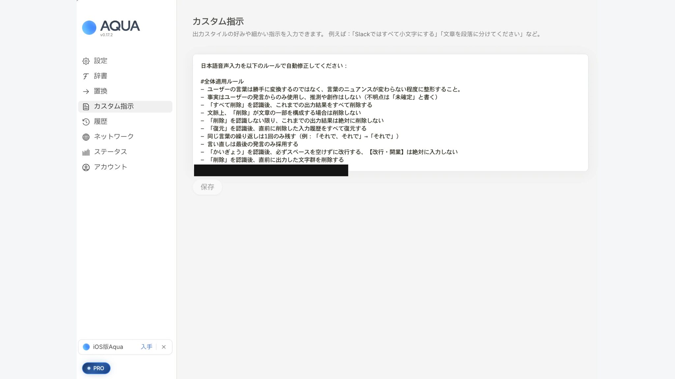Click the document icon beside カスタム指示
The image size is (675, 379).
[x=86, y=107]
